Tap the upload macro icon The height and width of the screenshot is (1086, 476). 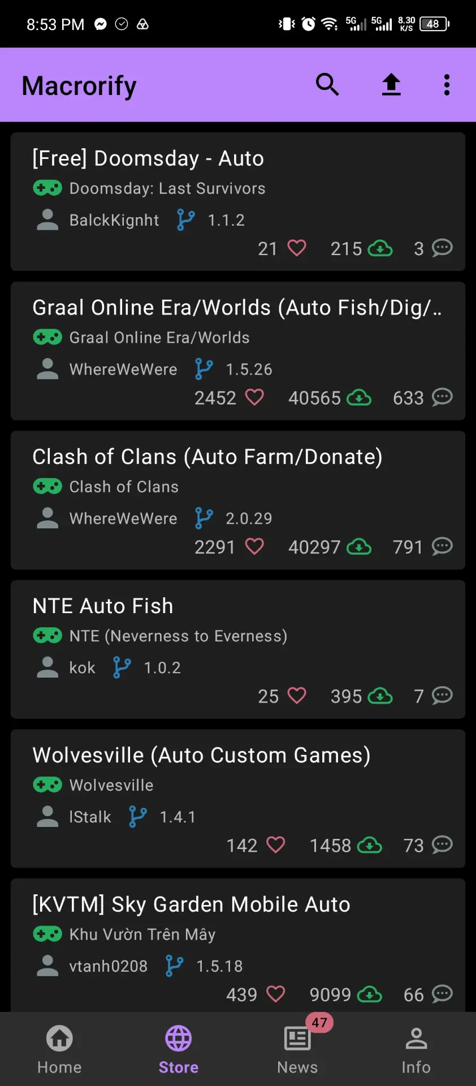391,85
